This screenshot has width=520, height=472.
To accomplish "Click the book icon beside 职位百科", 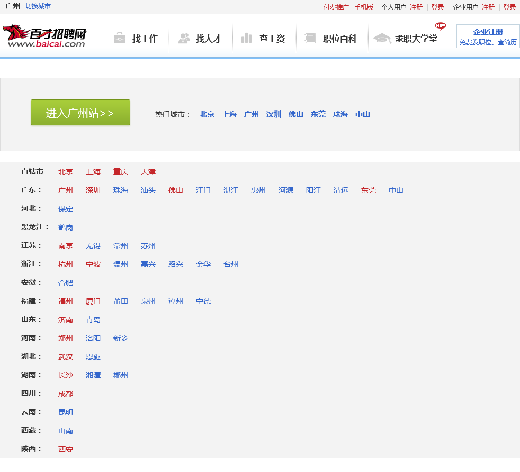I will click(310, 38).
